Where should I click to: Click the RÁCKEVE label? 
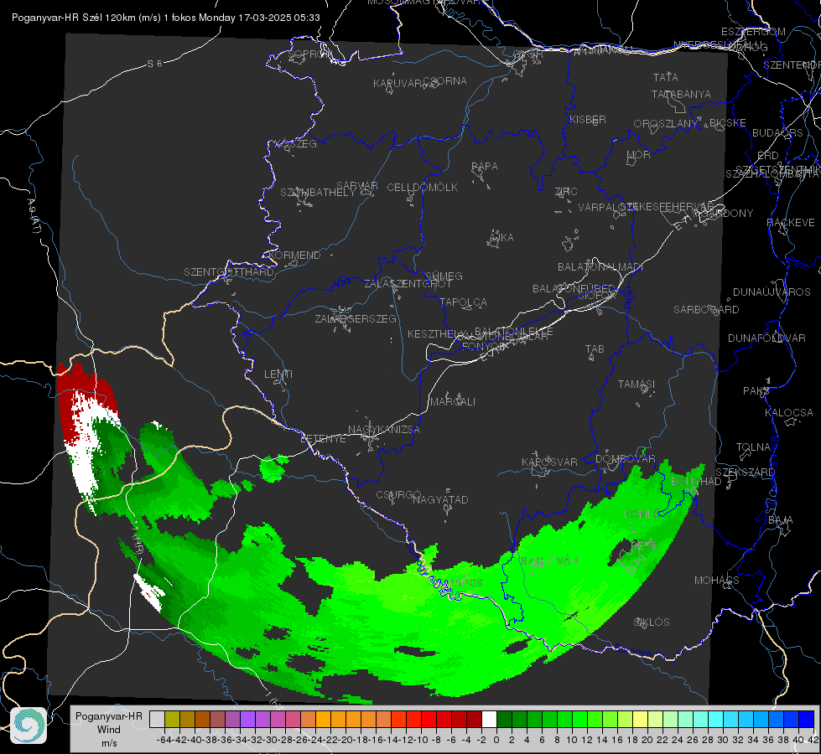click(x=791, y=222)
